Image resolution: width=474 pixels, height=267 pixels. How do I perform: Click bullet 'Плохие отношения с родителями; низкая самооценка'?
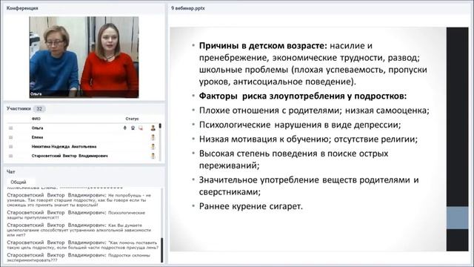[x=314, y=111]
